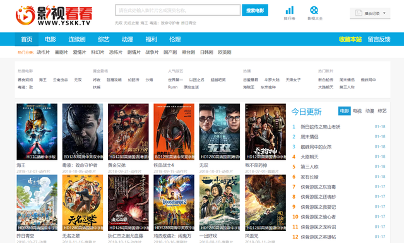Open the 我不是药神 movie poster

click(x=265, y=132)
